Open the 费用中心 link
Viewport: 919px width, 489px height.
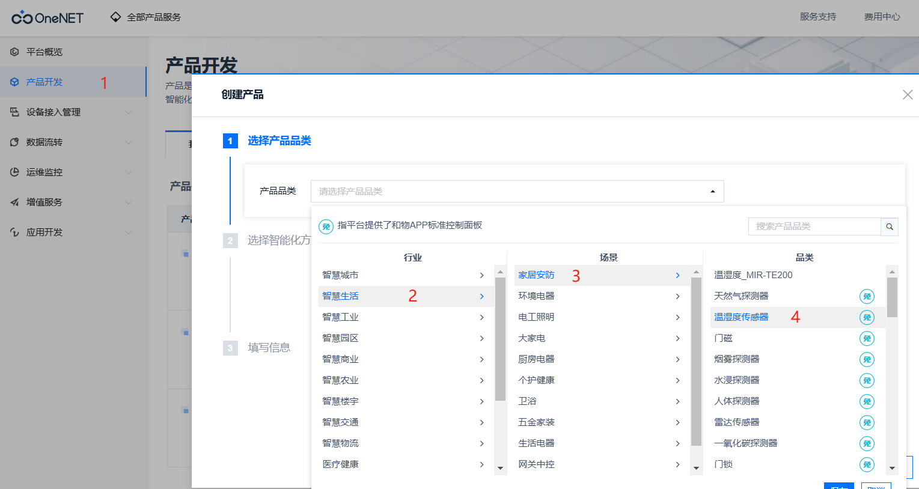[x=882, y=17]
